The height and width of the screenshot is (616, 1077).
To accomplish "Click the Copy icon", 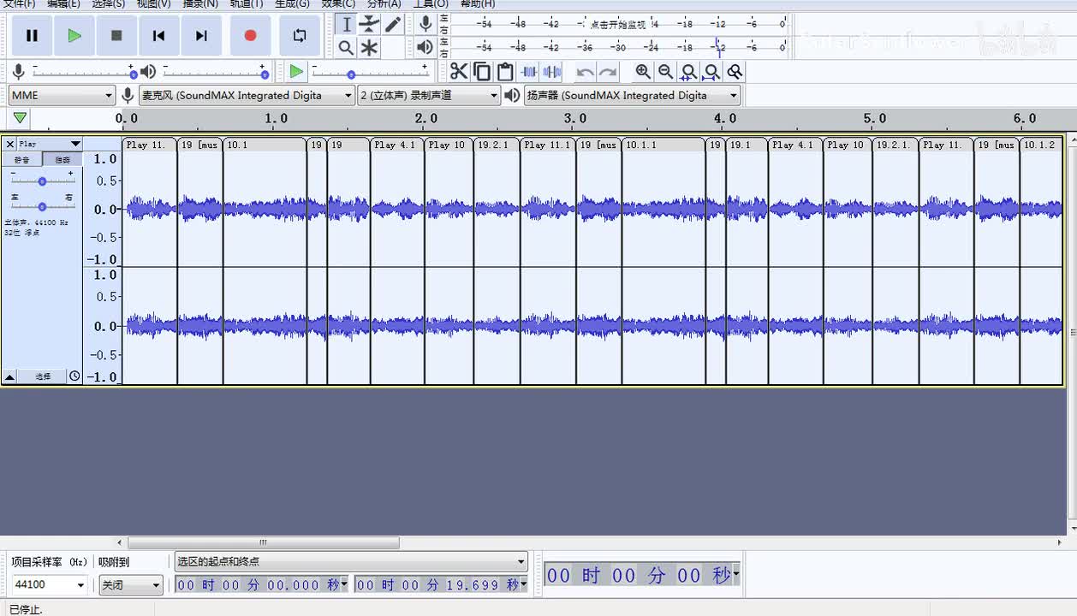I will pos(482,72).
